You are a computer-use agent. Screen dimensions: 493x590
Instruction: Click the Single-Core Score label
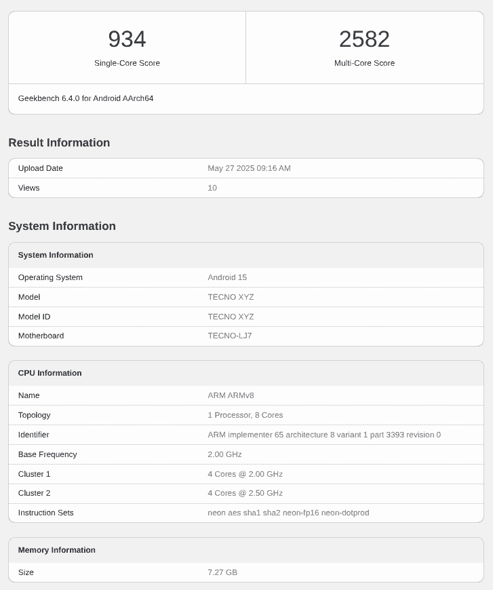click(127, 63)
